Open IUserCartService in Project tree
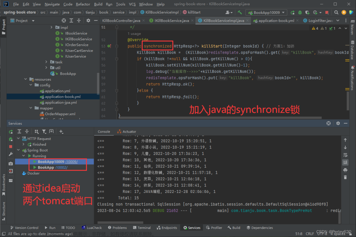This screenshot has height=237, width=356. tap(79, 50)
